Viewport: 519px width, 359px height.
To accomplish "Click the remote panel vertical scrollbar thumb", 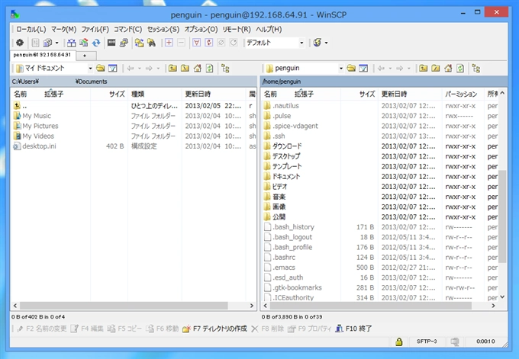I will (502, 216).
